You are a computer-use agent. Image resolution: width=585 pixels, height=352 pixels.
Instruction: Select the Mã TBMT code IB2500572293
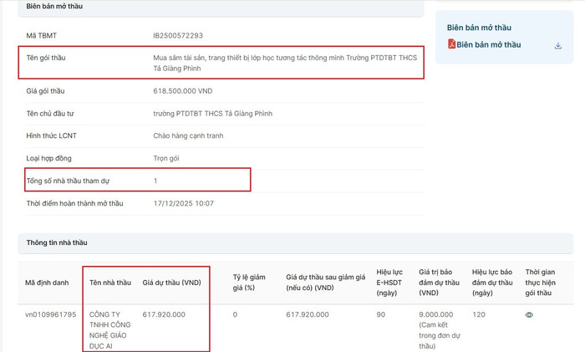pyautogui.click(x=178, y=36)
